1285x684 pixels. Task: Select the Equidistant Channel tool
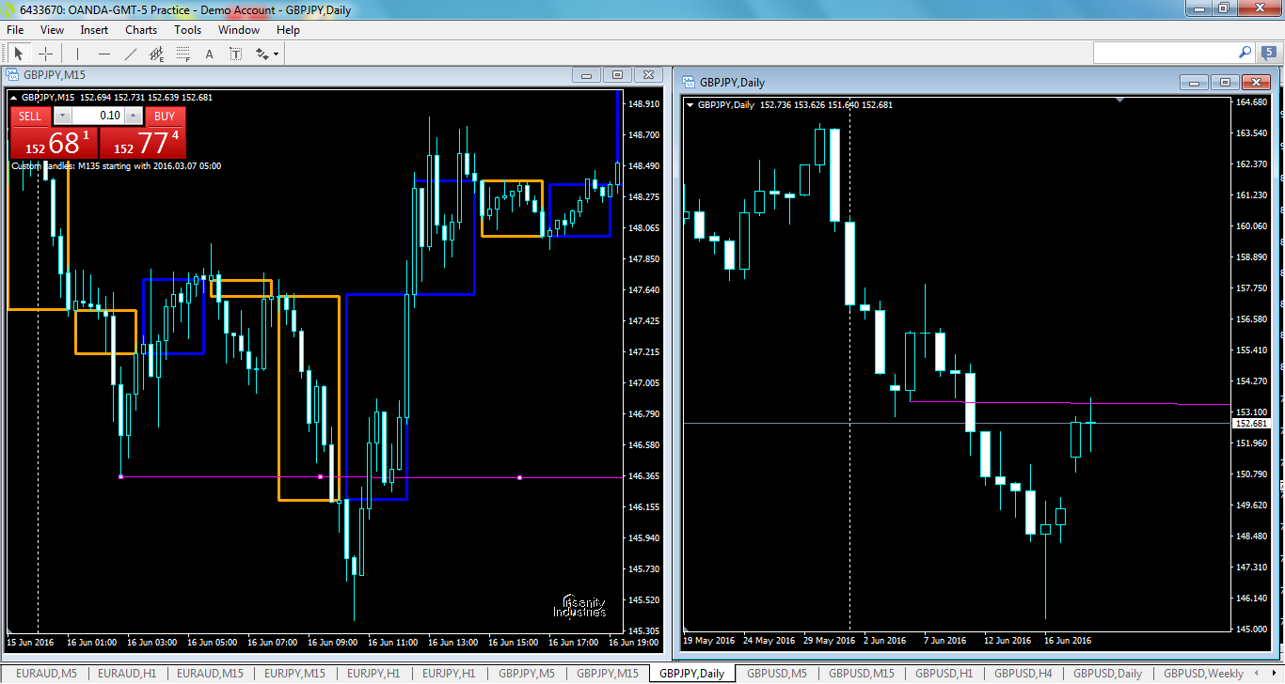pyautogui.click(x=156, y=53)
